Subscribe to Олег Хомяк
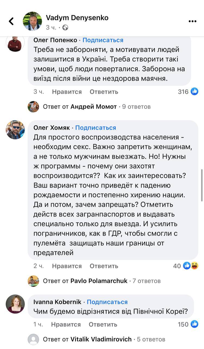The image size is (204, 349). coord(96,128)
